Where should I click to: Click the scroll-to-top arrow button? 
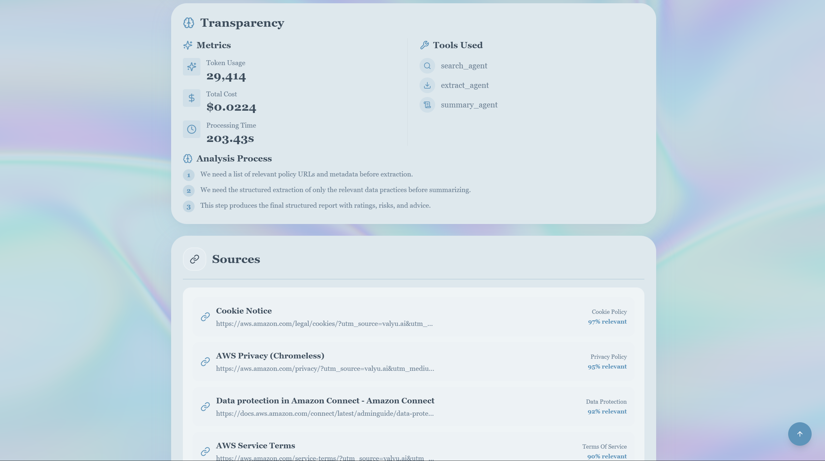[800, 434]
